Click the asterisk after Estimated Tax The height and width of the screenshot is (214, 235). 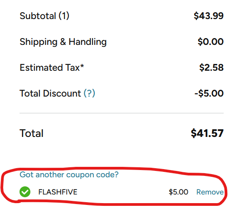pos(82,66)
